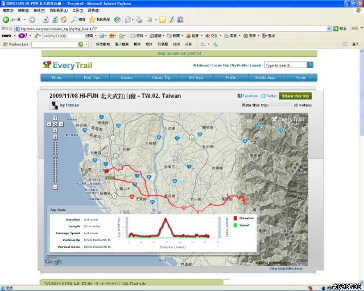Click the Logout link
364x291 pixels.
pyautogui.click(x=255, y=65)
